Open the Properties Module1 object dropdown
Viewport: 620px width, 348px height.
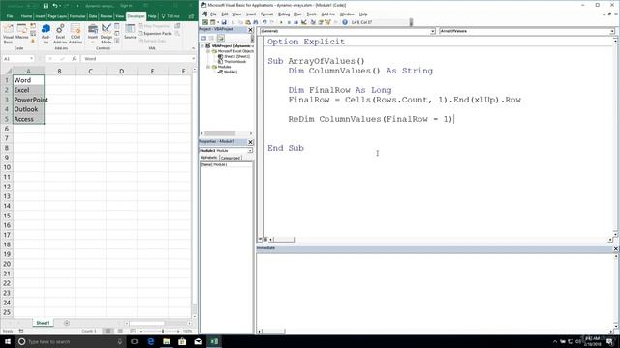250,151
